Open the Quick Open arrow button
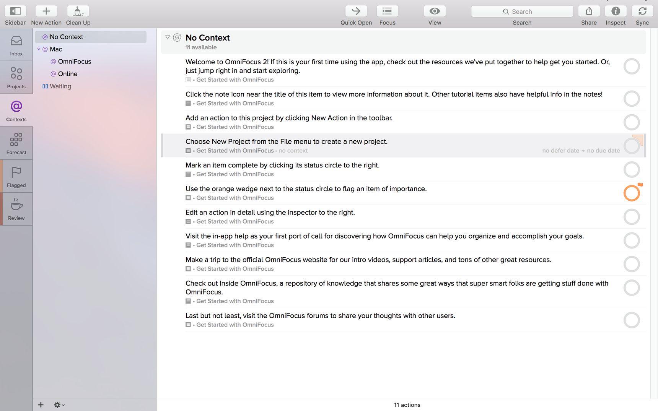This screenshot has height=411, width=658. pyautogui.click(x=356, y=11)
